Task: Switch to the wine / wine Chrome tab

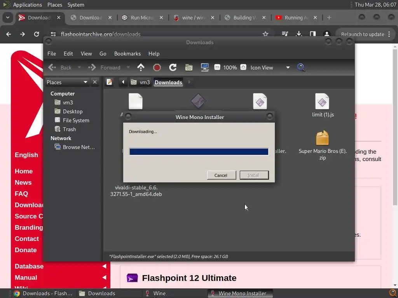Action: pos(194,17)
